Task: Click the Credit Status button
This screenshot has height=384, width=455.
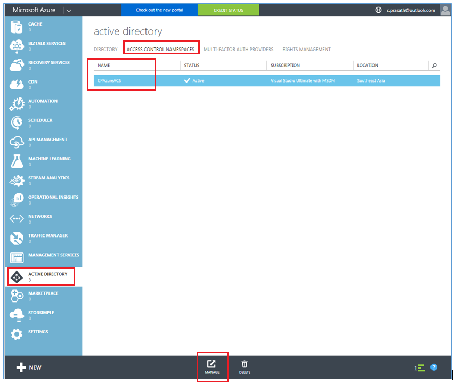Action: click(229, 10)
